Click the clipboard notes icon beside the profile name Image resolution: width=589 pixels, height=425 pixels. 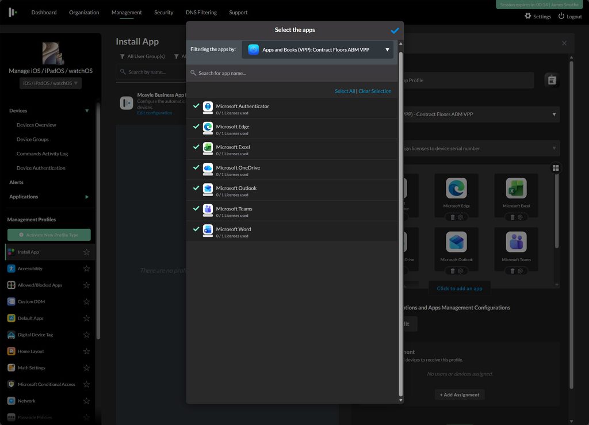pyautogui.click(x=552, y=80)
